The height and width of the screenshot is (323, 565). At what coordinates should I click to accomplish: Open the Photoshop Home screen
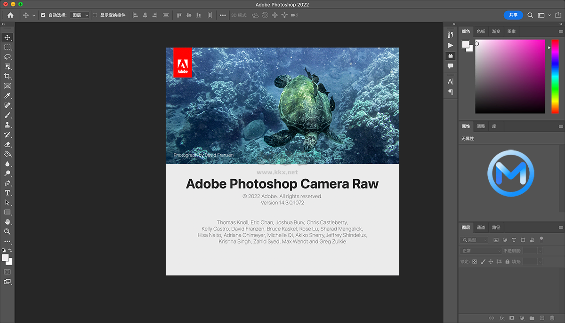9,15
